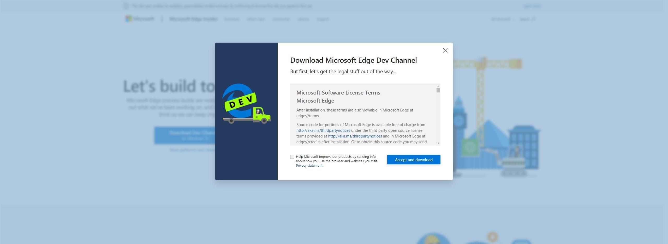Click the "Download Microsoft Edge Dev Channel" title
Viewport: 668px width, 244px height.
354,60
